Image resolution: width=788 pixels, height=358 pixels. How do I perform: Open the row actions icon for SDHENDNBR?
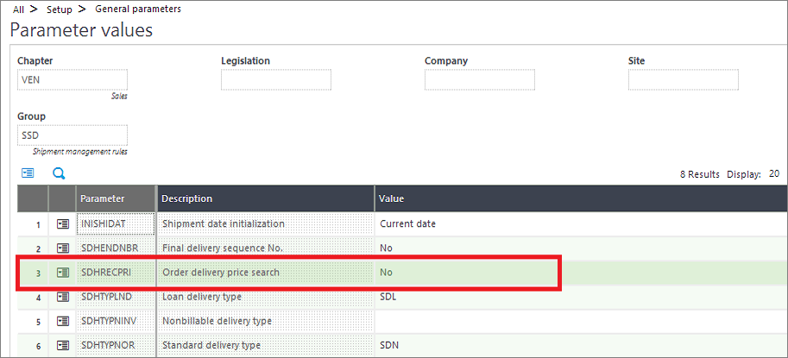(x=63, y=248)
